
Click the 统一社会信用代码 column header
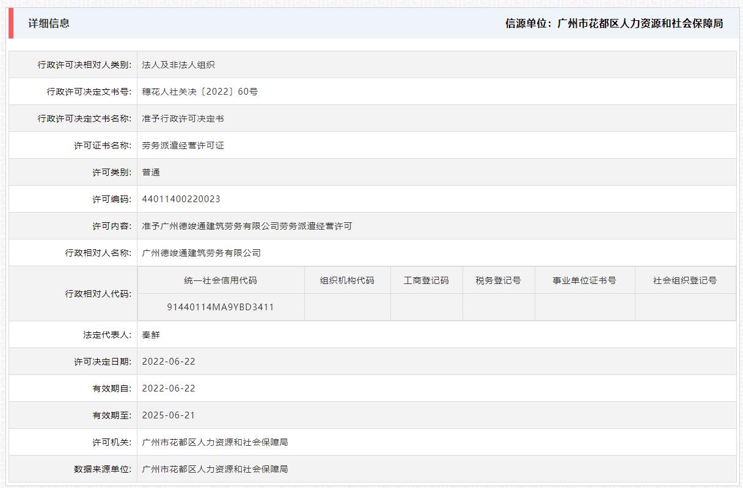tap(221, 280)
